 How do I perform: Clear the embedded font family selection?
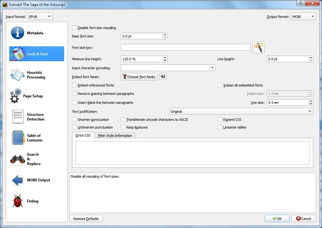click(x=163, y=77)
